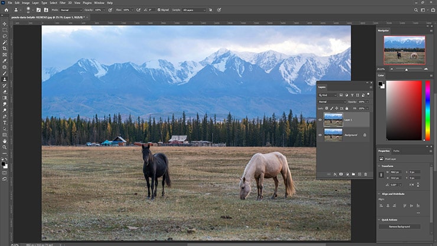Open the Window menu
Image resolution: width=437 pixels, height=246 pixels.
(99, 3)
